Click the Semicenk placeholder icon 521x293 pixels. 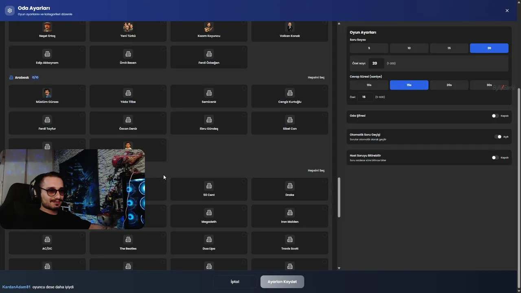coord(209,93)
